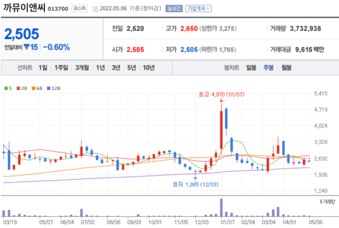Click the 코스피 market badge
Screen dimensions: 339x228
coord(79,8)
